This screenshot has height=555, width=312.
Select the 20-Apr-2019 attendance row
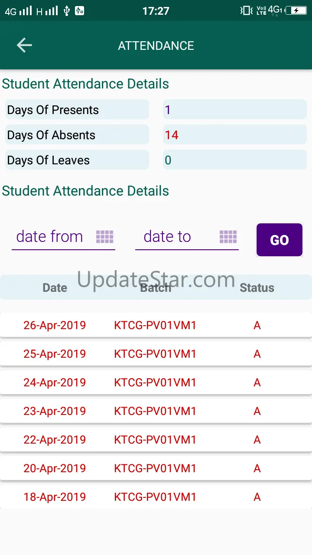tap(156, 468)
